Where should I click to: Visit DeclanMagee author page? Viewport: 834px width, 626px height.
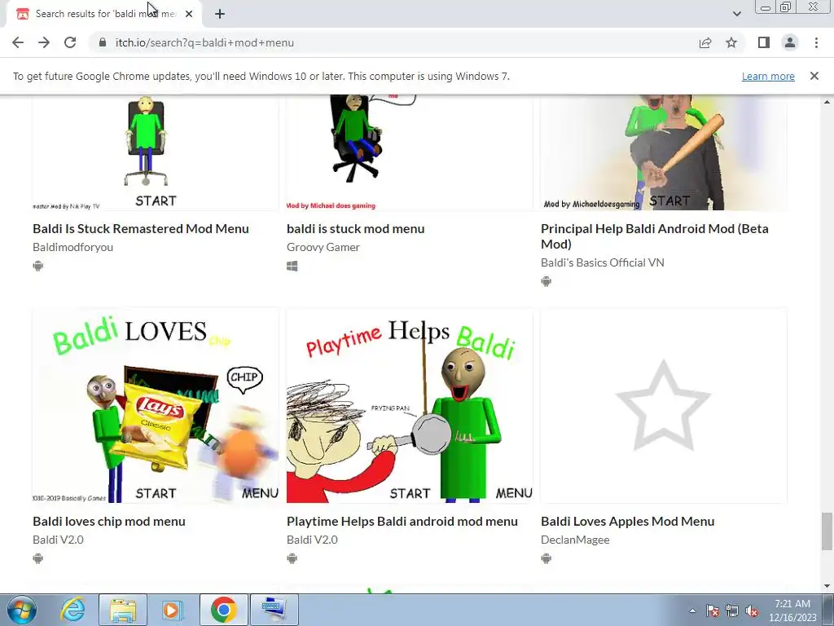pos(575,540)
